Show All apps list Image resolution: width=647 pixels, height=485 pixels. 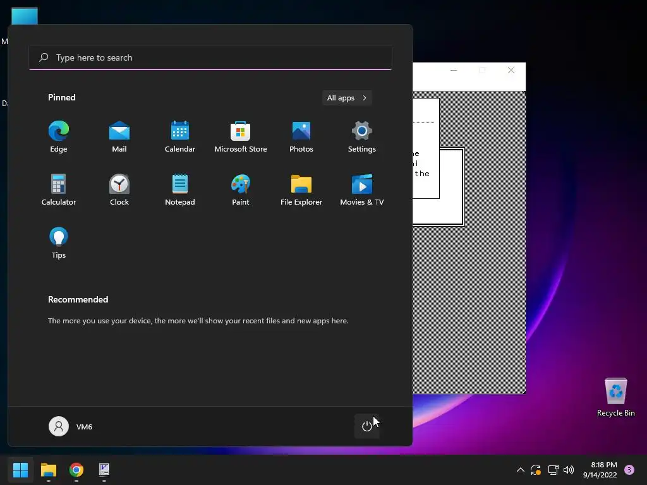(347, 98)
